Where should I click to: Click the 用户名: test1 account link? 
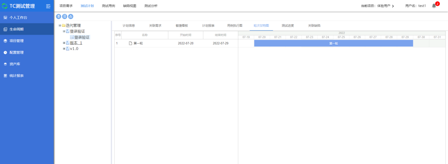pyautogui.click(x=416, y=6)
